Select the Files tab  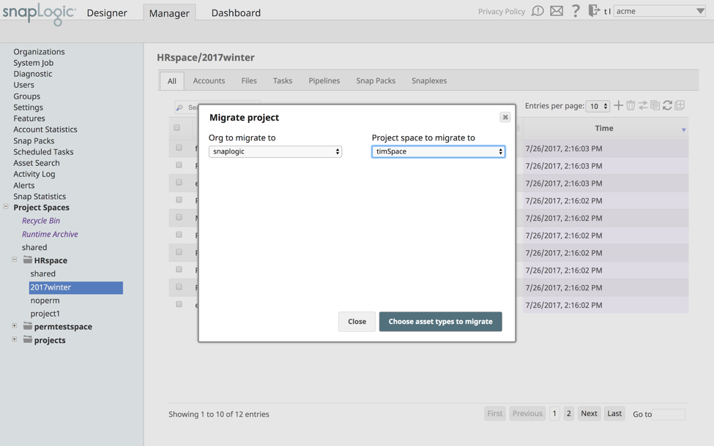(x=249, y=80)
